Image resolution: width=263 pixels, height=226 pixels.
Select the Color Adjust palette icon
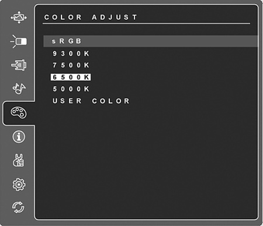pyautogui.click(x=19, y=112)
